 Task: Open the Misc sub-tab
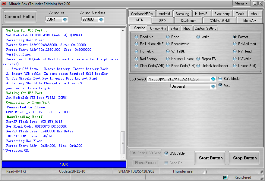[187, 29]
